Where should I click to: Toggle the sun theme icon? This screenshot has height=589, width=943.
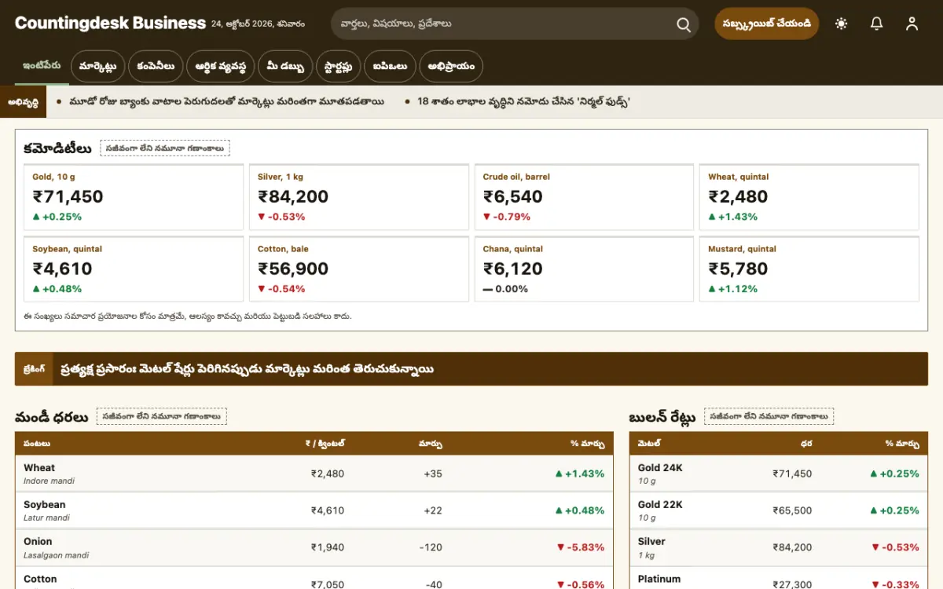tap(842, 24)
